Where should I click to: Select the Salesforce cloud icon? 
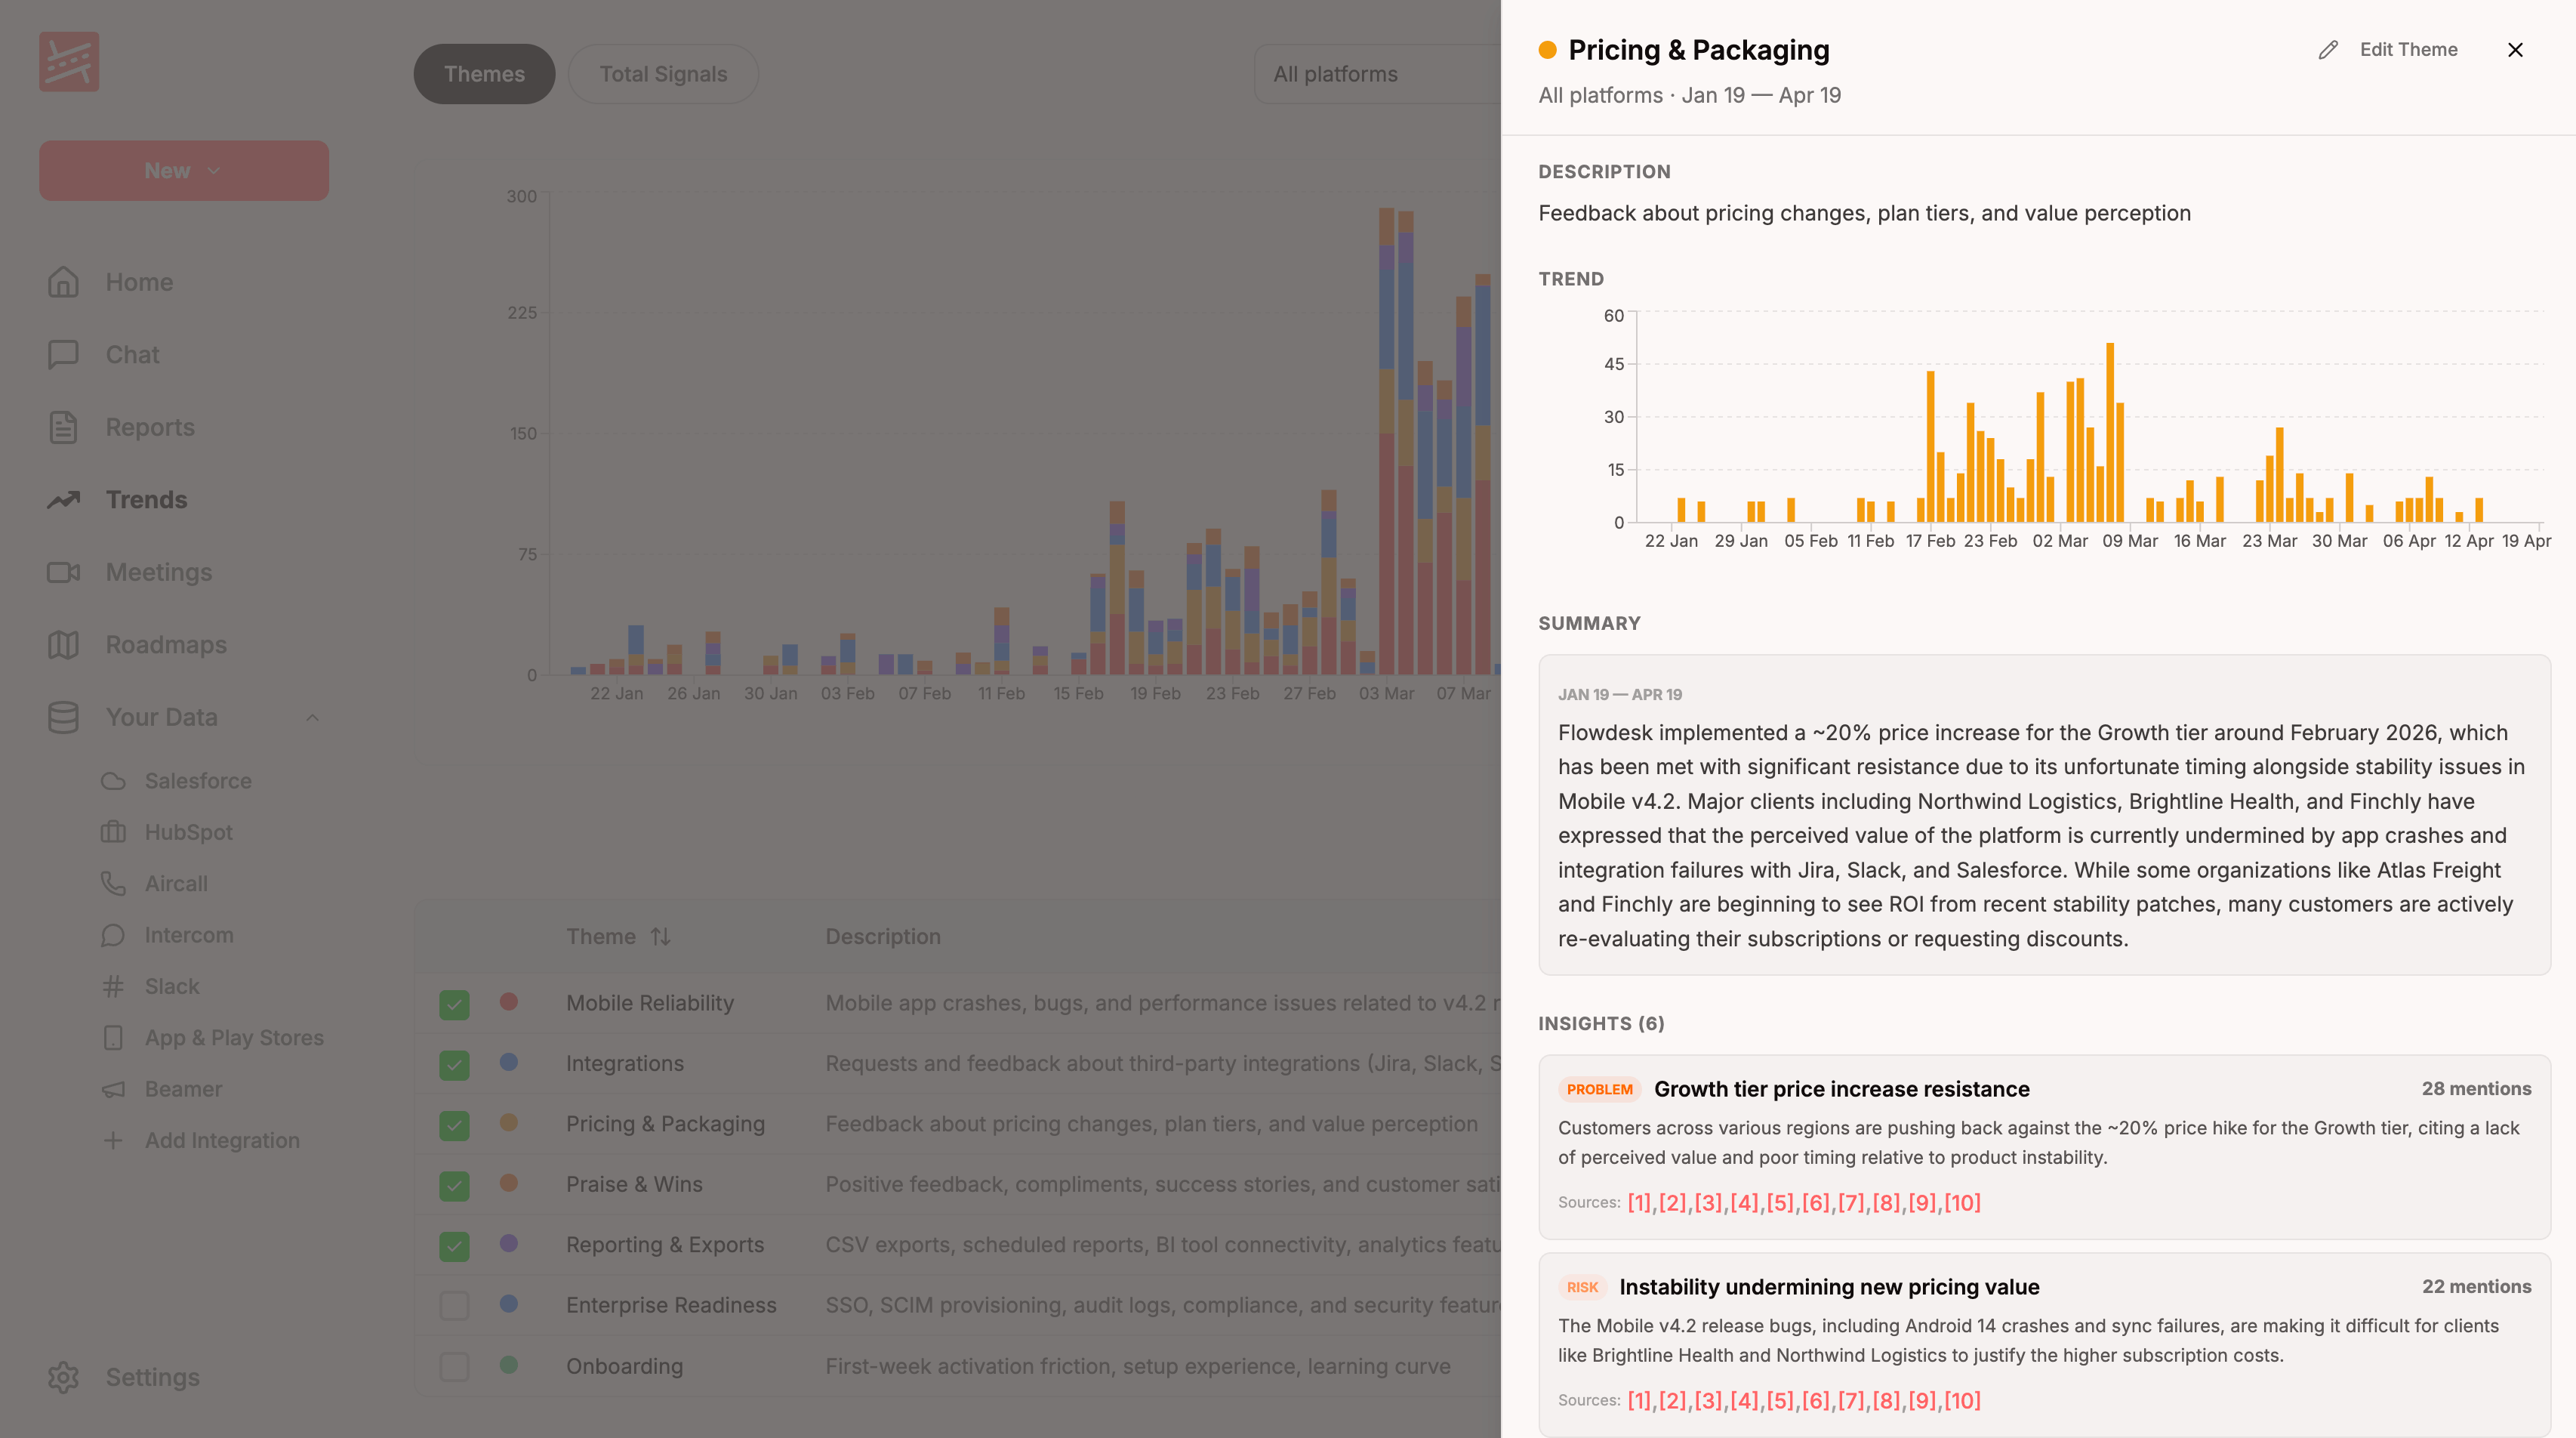[x=113, y=780]
